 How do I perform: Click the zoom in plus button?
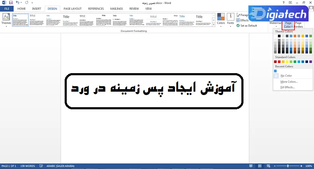tap(301, 166)
